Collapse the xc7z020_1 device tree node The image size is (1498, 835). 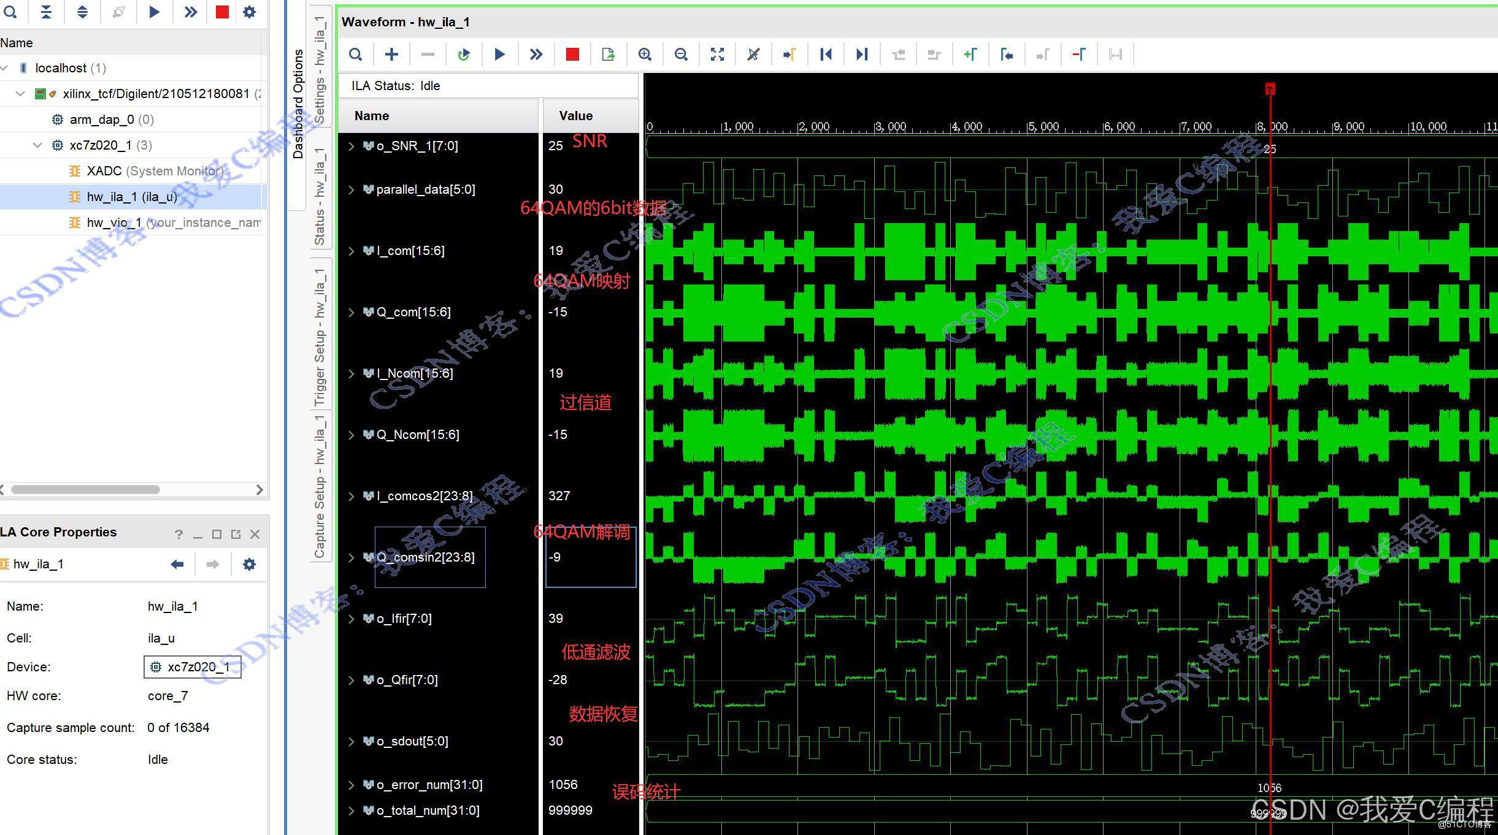pyautogui.click(x=37, y=145)
